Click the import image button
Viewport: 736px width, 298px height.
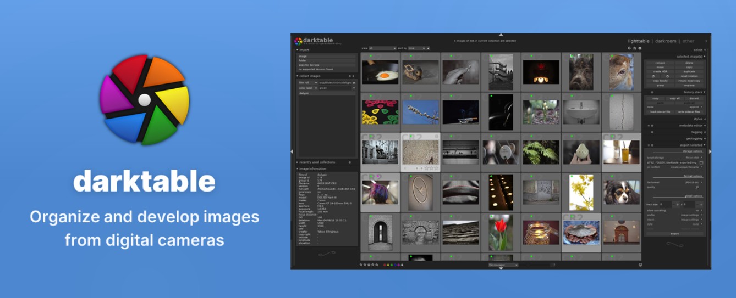pyautogui.click(x=326, y=56)
